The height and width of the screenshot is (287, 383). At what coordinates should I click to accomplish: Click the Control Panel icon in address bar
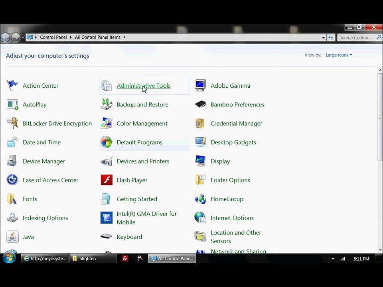click(30, 37)
